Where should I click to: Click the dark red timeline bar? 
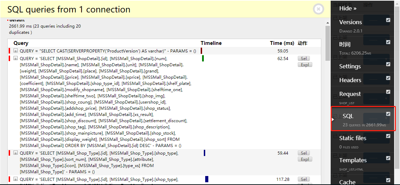coord(201,51)
